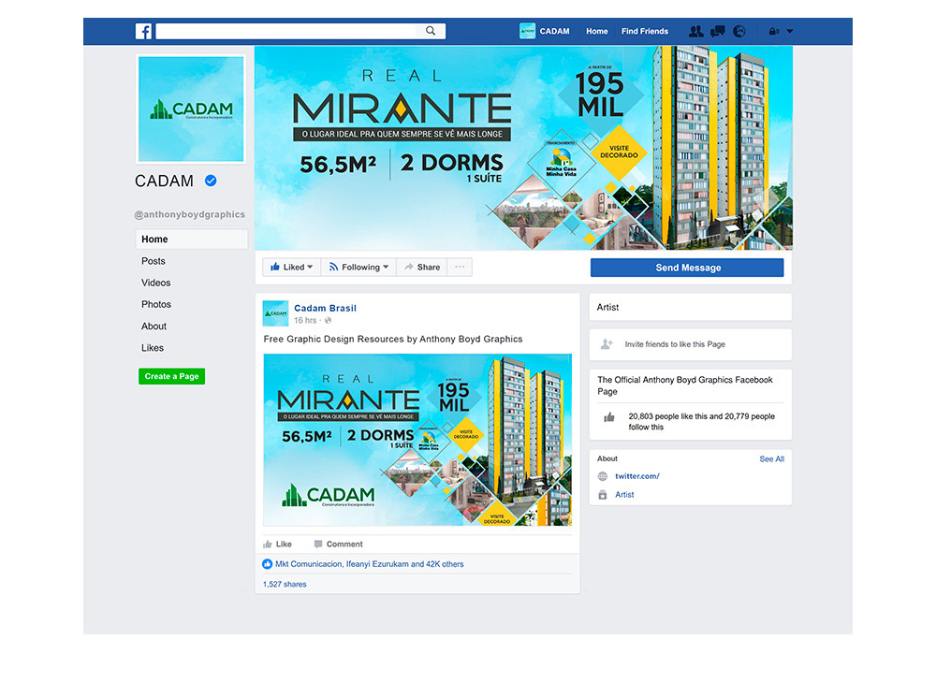
Task: Click the blue like reaction icon
Action: (x=268, y=564)
